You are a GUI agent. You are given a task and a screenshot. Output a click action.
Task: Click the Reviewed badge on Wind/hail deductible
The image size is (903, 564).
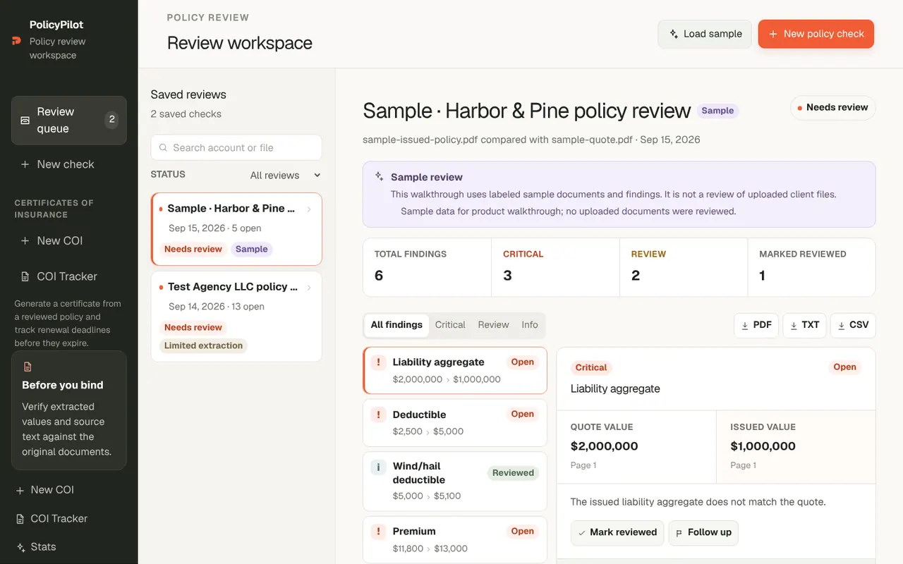[513, 473]
